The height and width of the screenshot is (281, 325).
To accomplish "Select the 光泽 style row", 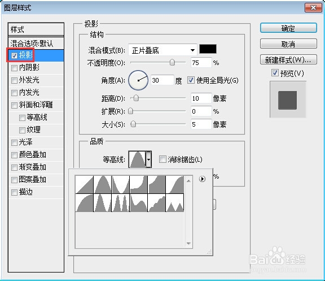I will (x=36, y=142).
